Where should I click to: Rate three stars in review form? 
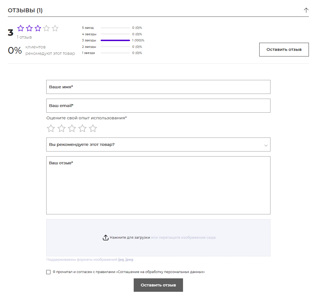tap(72, 129)
